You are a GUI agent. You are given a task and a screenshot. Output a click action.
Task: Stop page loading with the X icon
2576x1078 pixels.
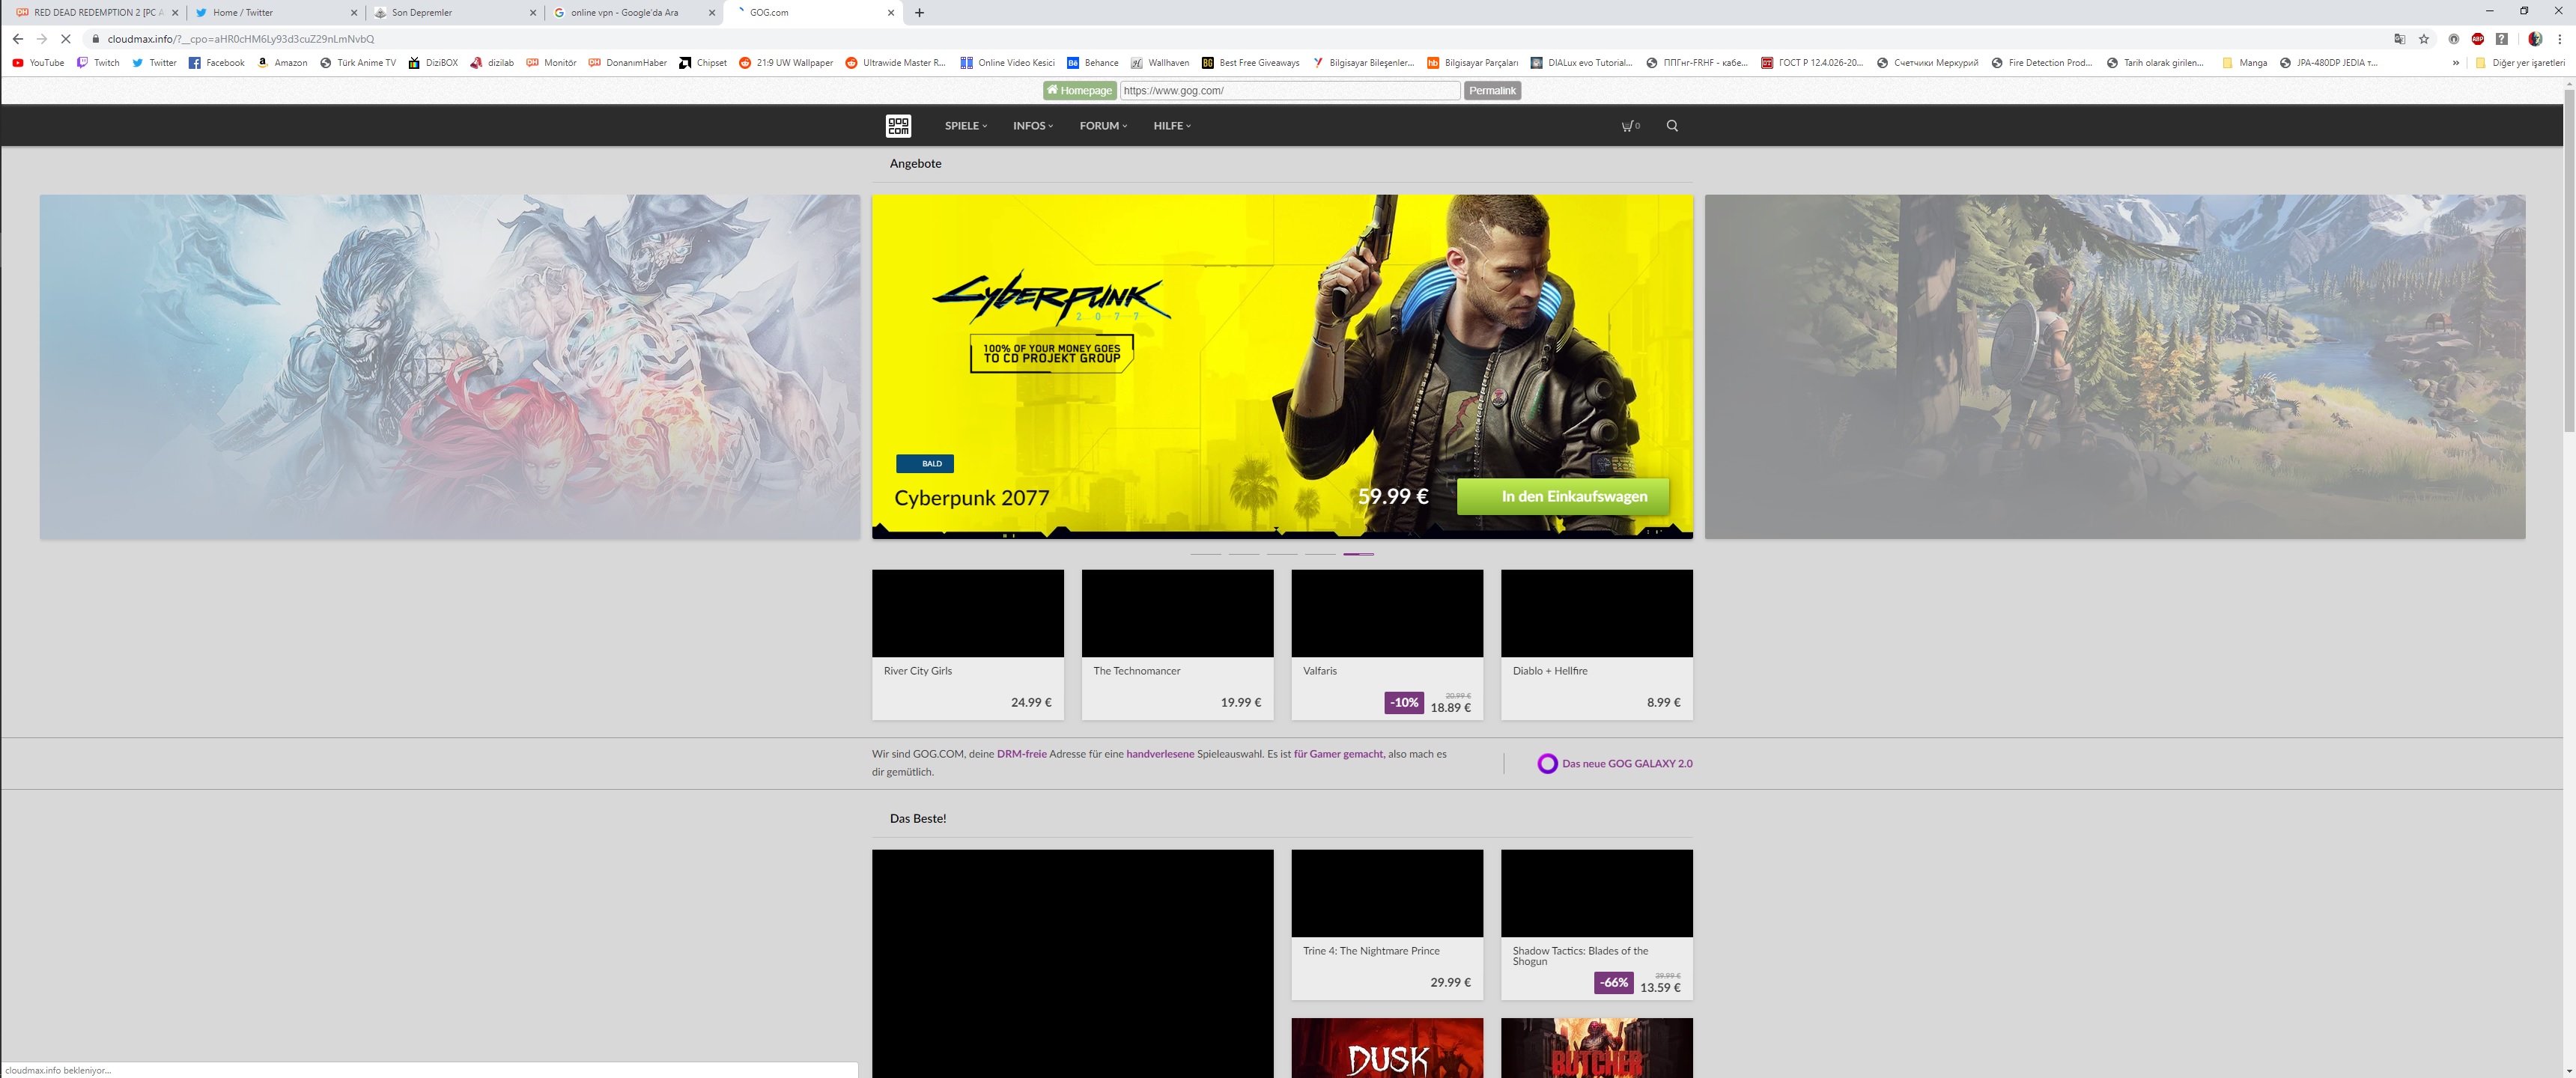[x=66, y=39]
